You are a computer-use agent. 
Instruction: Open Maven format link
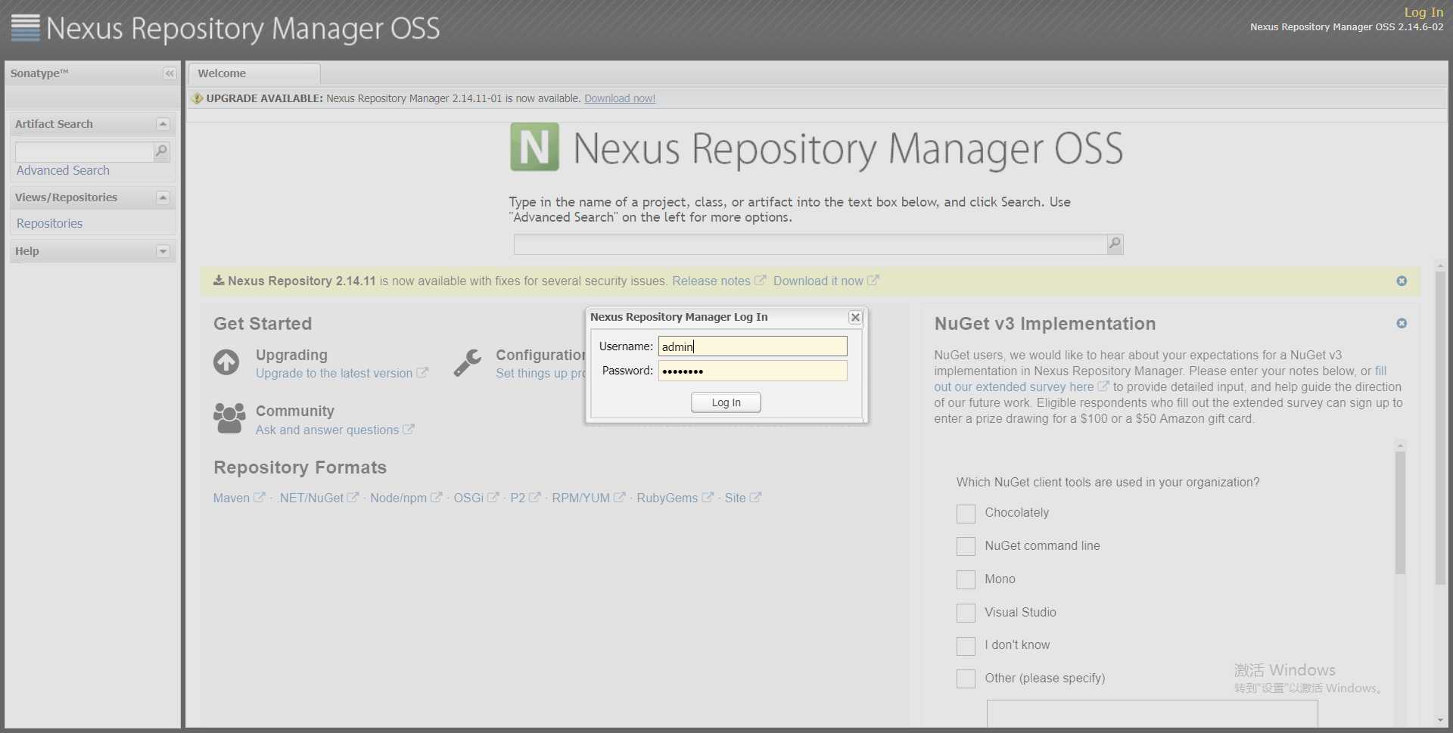click(x=232, y=498)
